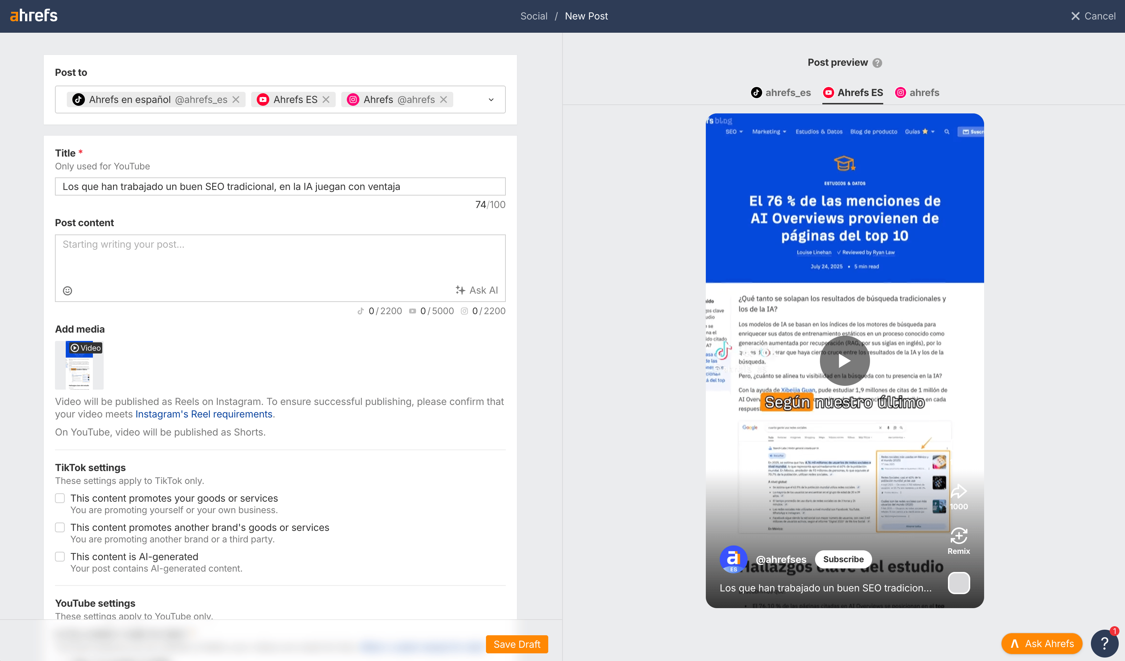Viewport: 1125px width, 661px height.
Task: Click Social breadcrumb link
Action: (x=534, y=16)
